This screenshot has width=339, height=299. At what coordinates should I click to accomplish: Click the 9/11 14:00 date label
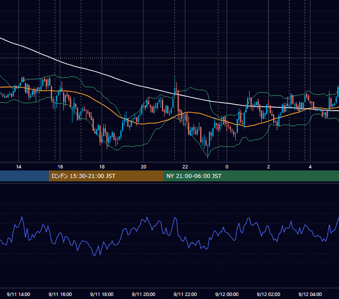(18, 294)
